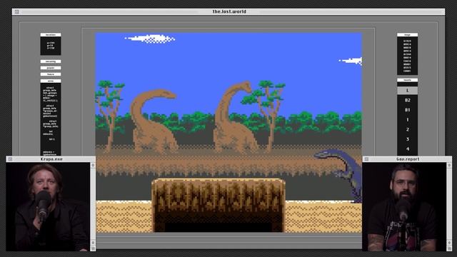Select level B1 in the levels list
Viewport: 457px width, 257px height.
coord(407,110)
